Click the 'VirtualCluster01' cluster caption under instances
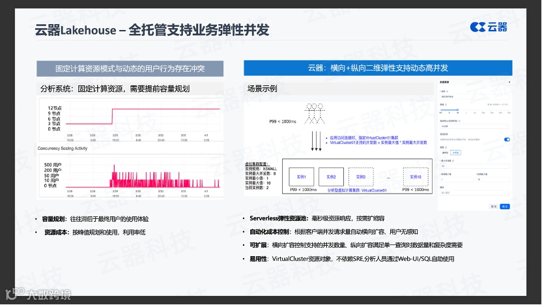542x305 pixels. 357,190
